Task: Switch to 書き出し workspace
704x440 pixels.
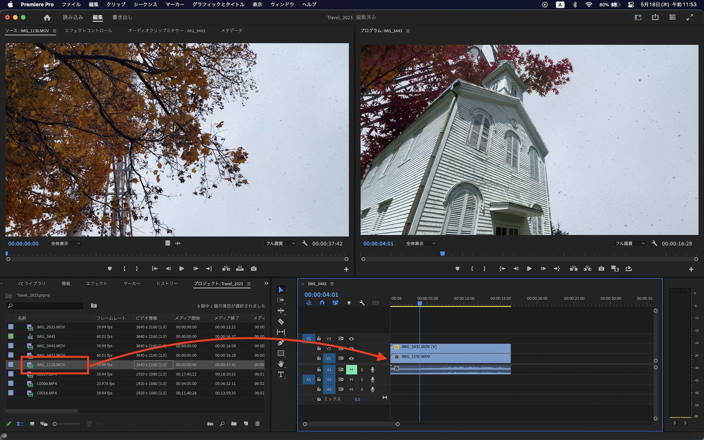Action: [x=122, y=17]
